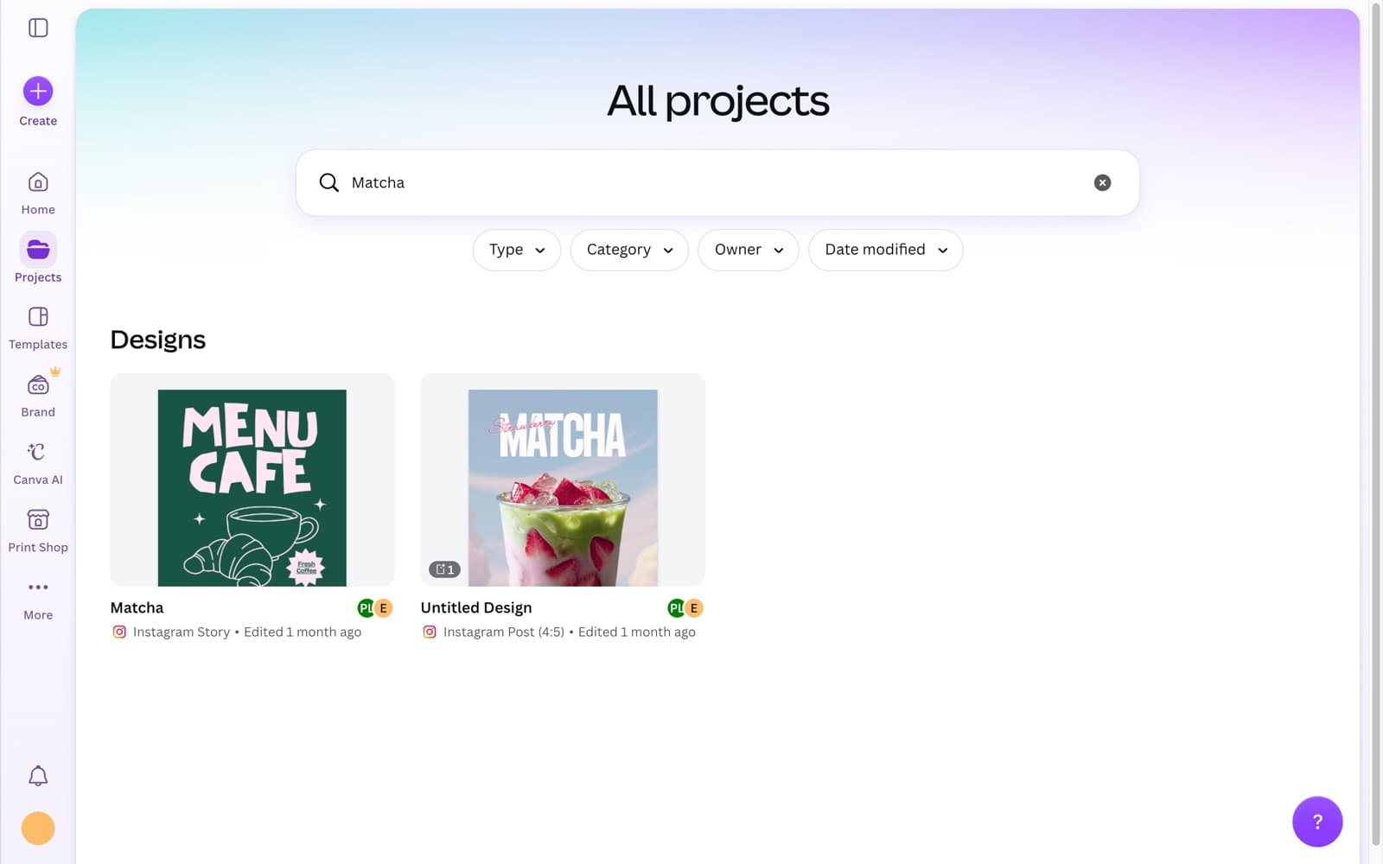The width and height of the screenshot is (1383, 864).
Task: Expand the Type filter dropdown
Action: 517,250
